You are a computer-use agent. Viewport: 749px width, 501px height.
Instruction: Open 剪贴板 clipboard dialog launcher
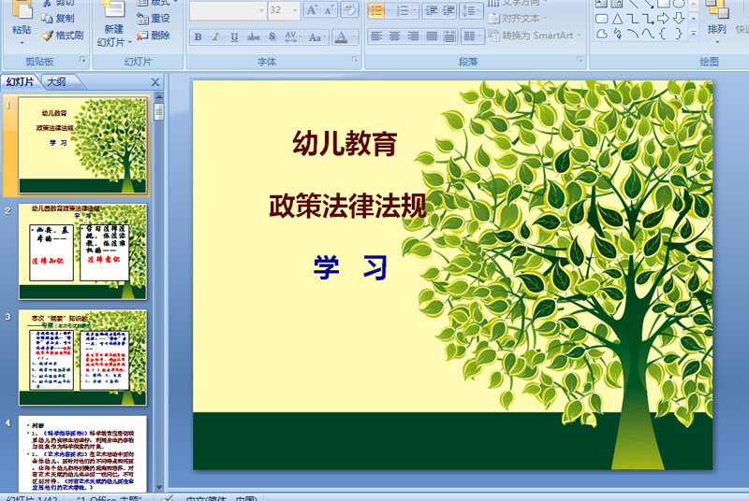click(x=82, y=60)
